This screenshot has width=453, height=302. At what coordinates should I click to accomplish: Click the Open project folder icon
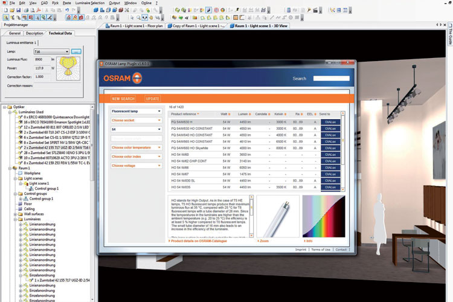click(x=12, y=10)
